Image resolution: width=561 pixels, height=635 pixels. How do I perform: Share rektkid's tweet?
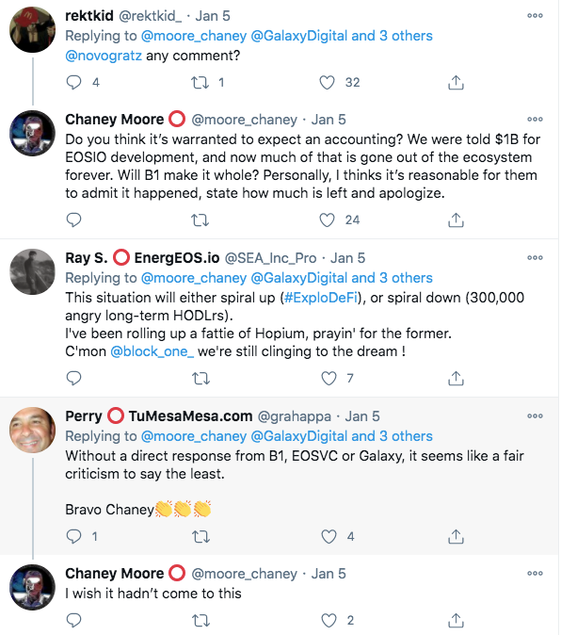[x=456, y=82]
